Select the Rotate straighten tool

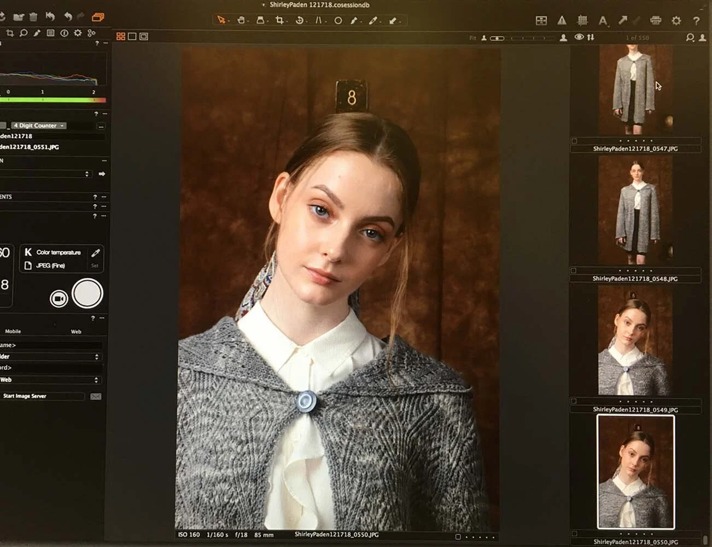pos(299,20)
